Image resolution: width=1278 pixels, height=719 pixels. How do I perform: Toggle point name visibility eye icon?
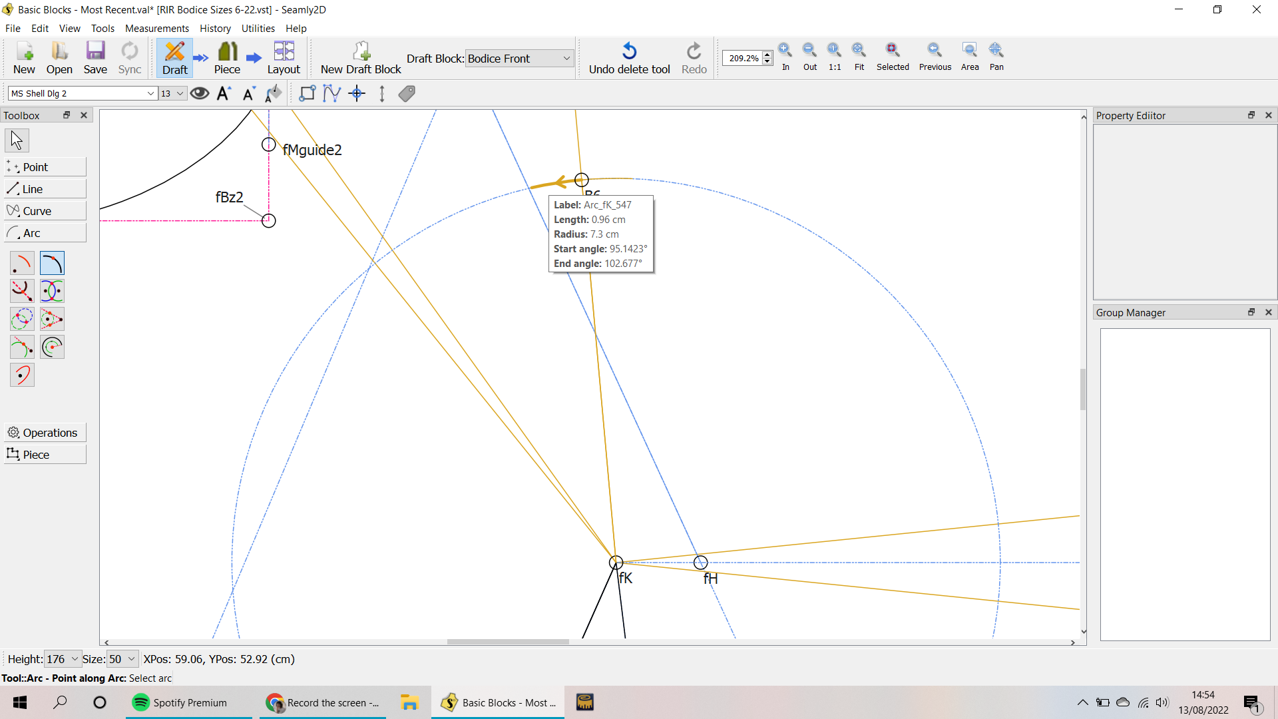(x=200, y=94)
